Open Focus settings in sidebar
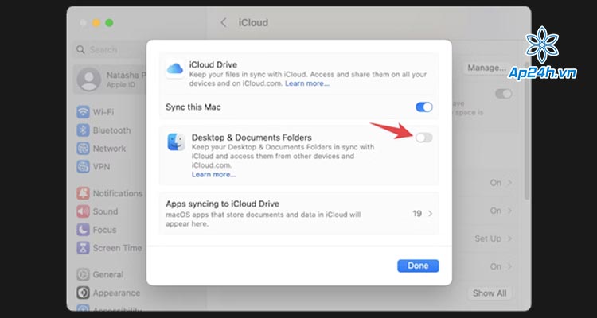This screenshot has width=597, height=318. tap(96, 230)
